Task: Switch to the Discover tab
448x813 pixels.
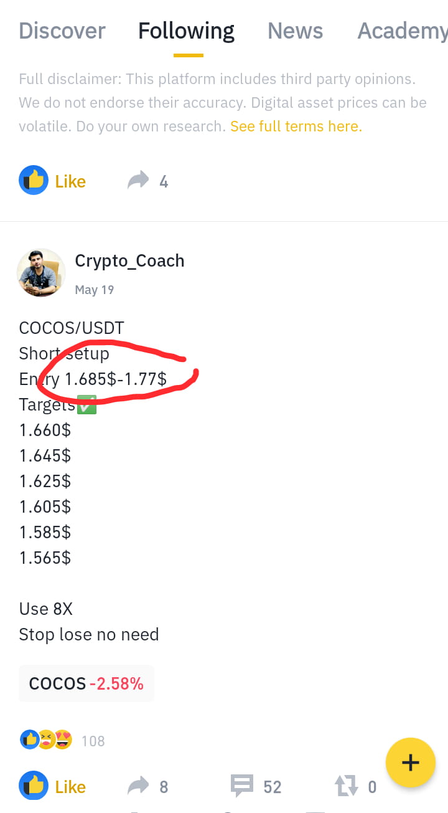Action: coord(62,31)
